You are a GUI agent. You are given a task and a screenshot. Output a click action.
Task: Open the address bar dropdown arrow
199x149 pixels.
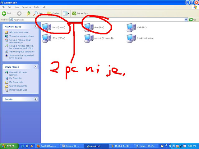pyautogui.click(x=186, y=20)
